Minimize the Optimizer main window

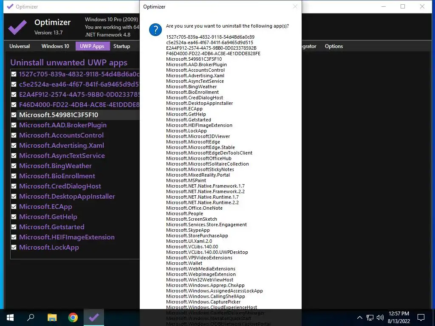384,6
